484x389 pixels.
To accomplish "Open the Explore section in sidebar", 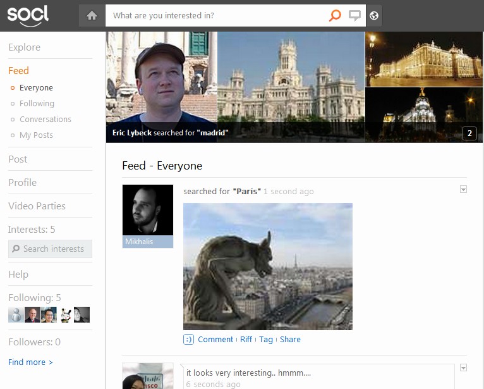I will click(x=24, y=47).
